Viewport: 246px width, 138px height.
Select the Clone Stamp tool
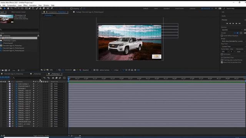pos(40,8)
